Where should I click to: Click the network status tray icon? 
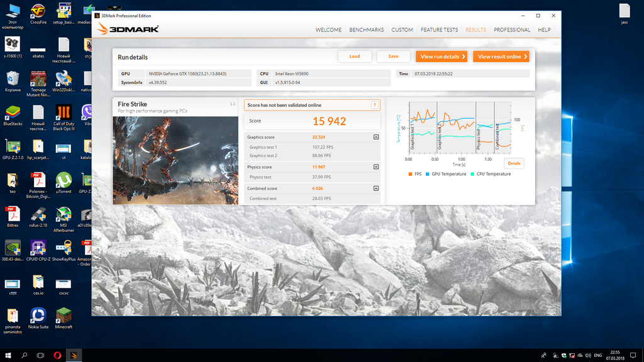pos(572,356)
